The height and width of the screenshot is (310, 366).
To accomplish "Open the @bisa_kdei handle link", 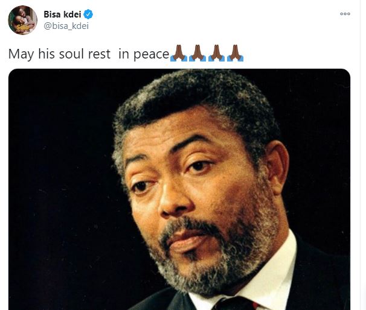I will pos(66,26).
